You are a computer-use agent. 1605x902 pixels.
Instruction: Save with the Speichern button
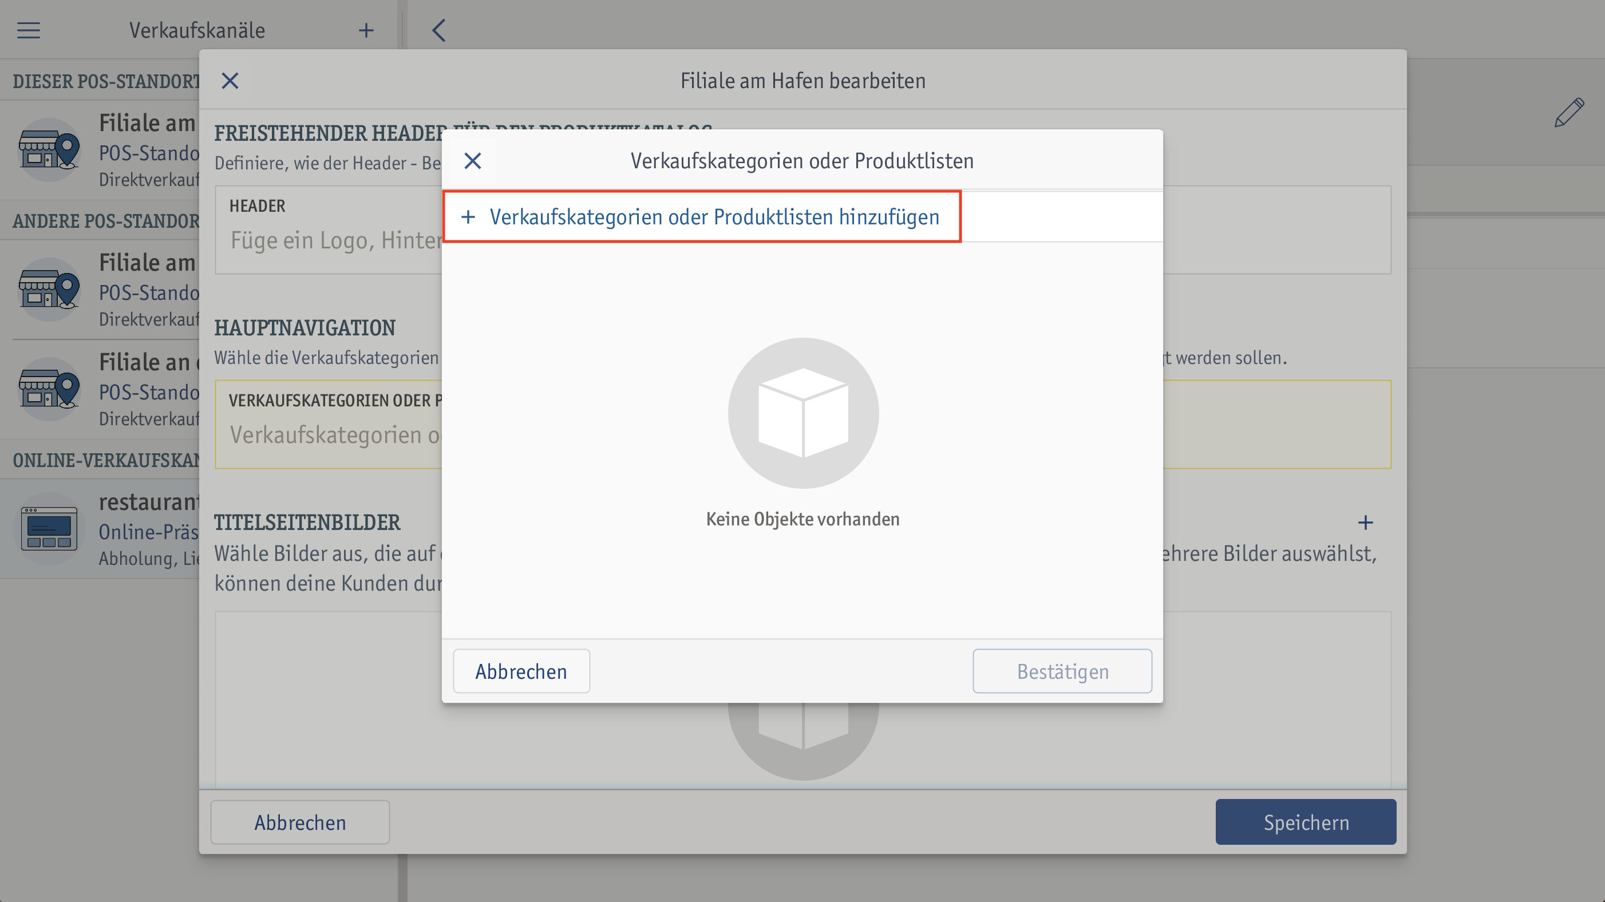[x=1306, y=822]
